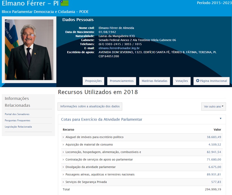Click the Valor column header
Image resolution: width=232 pixels, height=195 pixels.
[x=217, y=130]
